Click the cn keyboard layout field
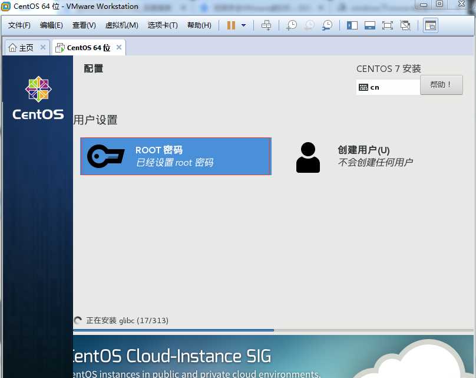Image resolution: width=476 pixels, height=378 pixels. [388, 87]
